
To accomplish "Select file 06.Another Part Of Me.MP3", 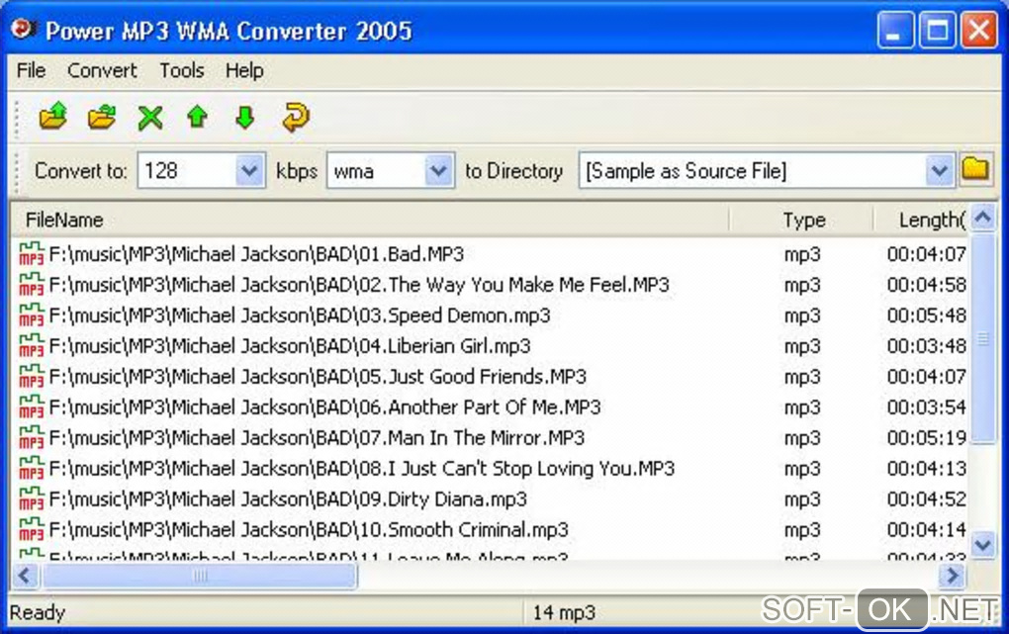I will point(325,407).
